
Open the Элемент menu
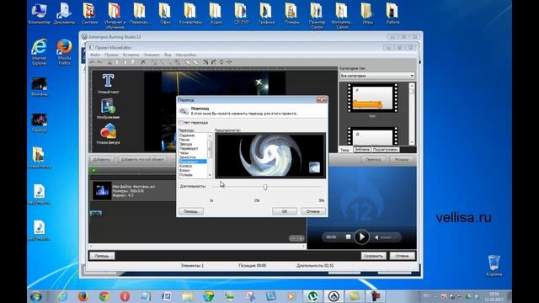click(x=152, y=55)
